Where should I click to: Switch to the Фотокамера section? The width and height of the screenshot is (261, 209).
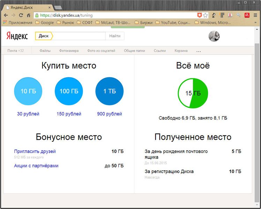[x=69, y=51]
